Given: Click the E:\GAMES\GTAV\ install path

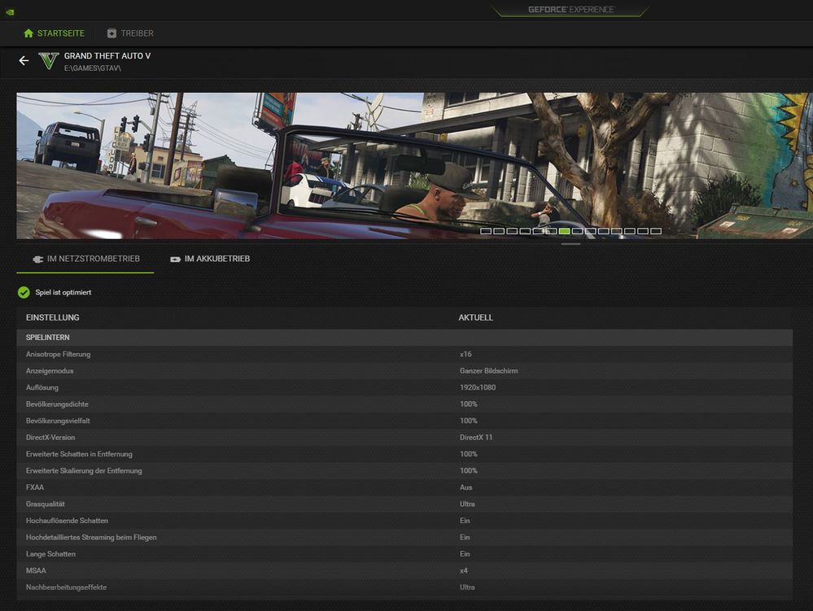Looking at the screenshot, I should [x=93, y=68].
